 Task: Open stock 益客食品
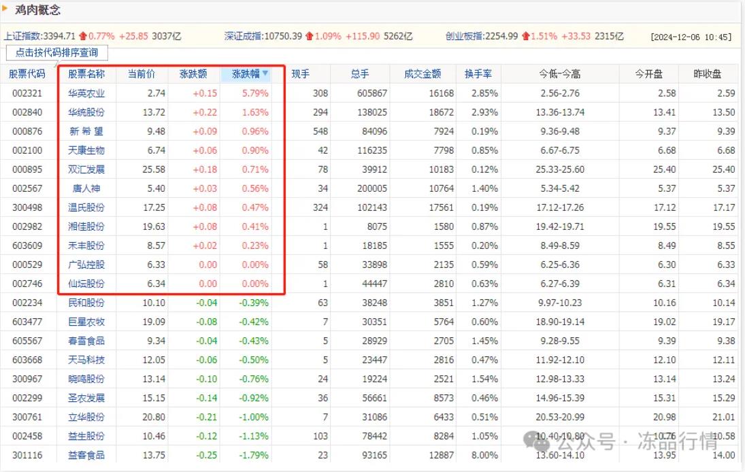pyautogui.click(x=86, y=455)
